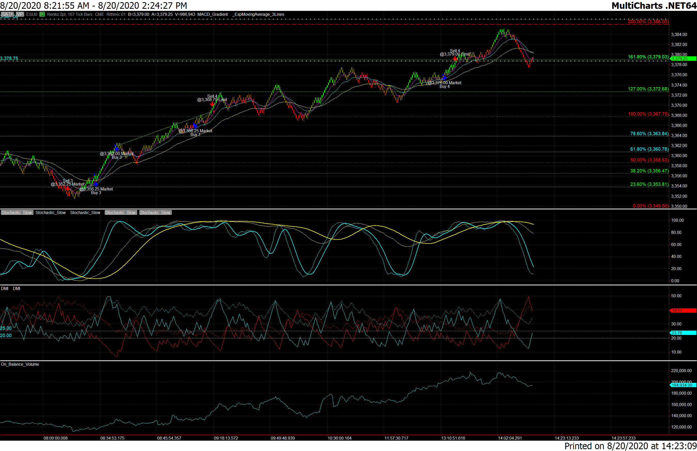This screenshot has height=451, width=697.
Task: Click the MultiCharts .NET64 title text
Action: click(654, 6)
